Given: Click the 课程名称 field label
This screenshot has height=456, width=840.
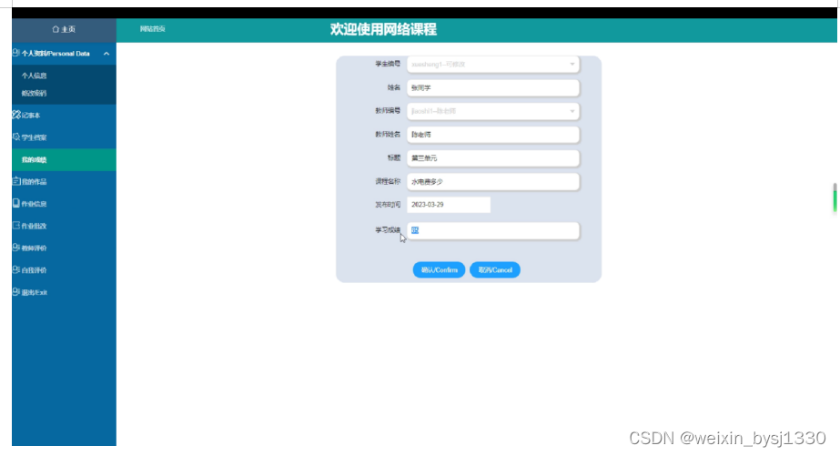Looking at the screenshot, I should click(x=388, y=182).
